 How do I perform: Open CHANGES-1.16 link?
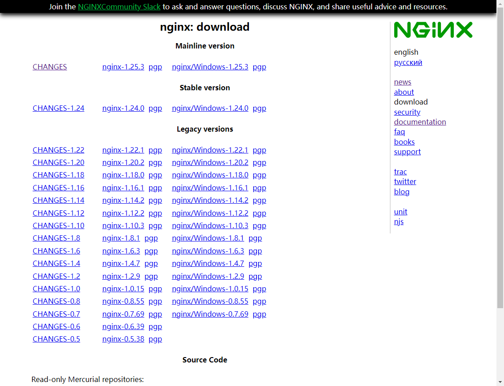click(x=59, y=188)
